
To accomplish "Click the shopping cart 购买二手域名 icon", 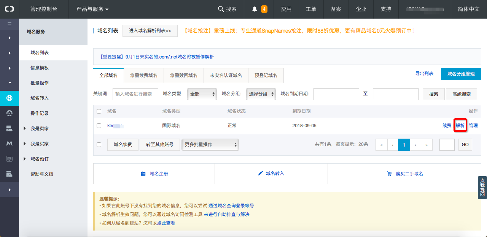I will click(389, 174).
